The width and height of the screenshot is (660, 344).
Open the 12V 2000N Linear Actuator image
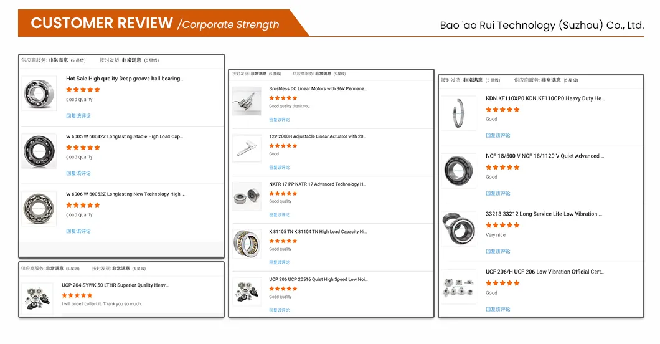(246, 148)
